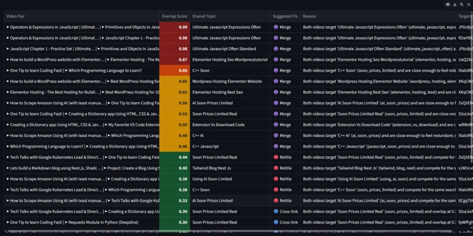Viewport: 473px width, 236px height.
Task: Select 'Elementor Hosting Seo Wordpresstutorial' topic cell
Action: pyautogui.click(x=230, y=60)
